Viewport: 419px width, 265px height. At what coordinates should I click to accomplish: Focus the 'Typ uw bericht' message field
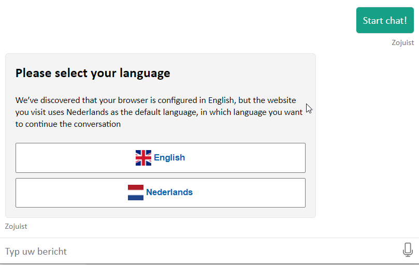(197, 252)
